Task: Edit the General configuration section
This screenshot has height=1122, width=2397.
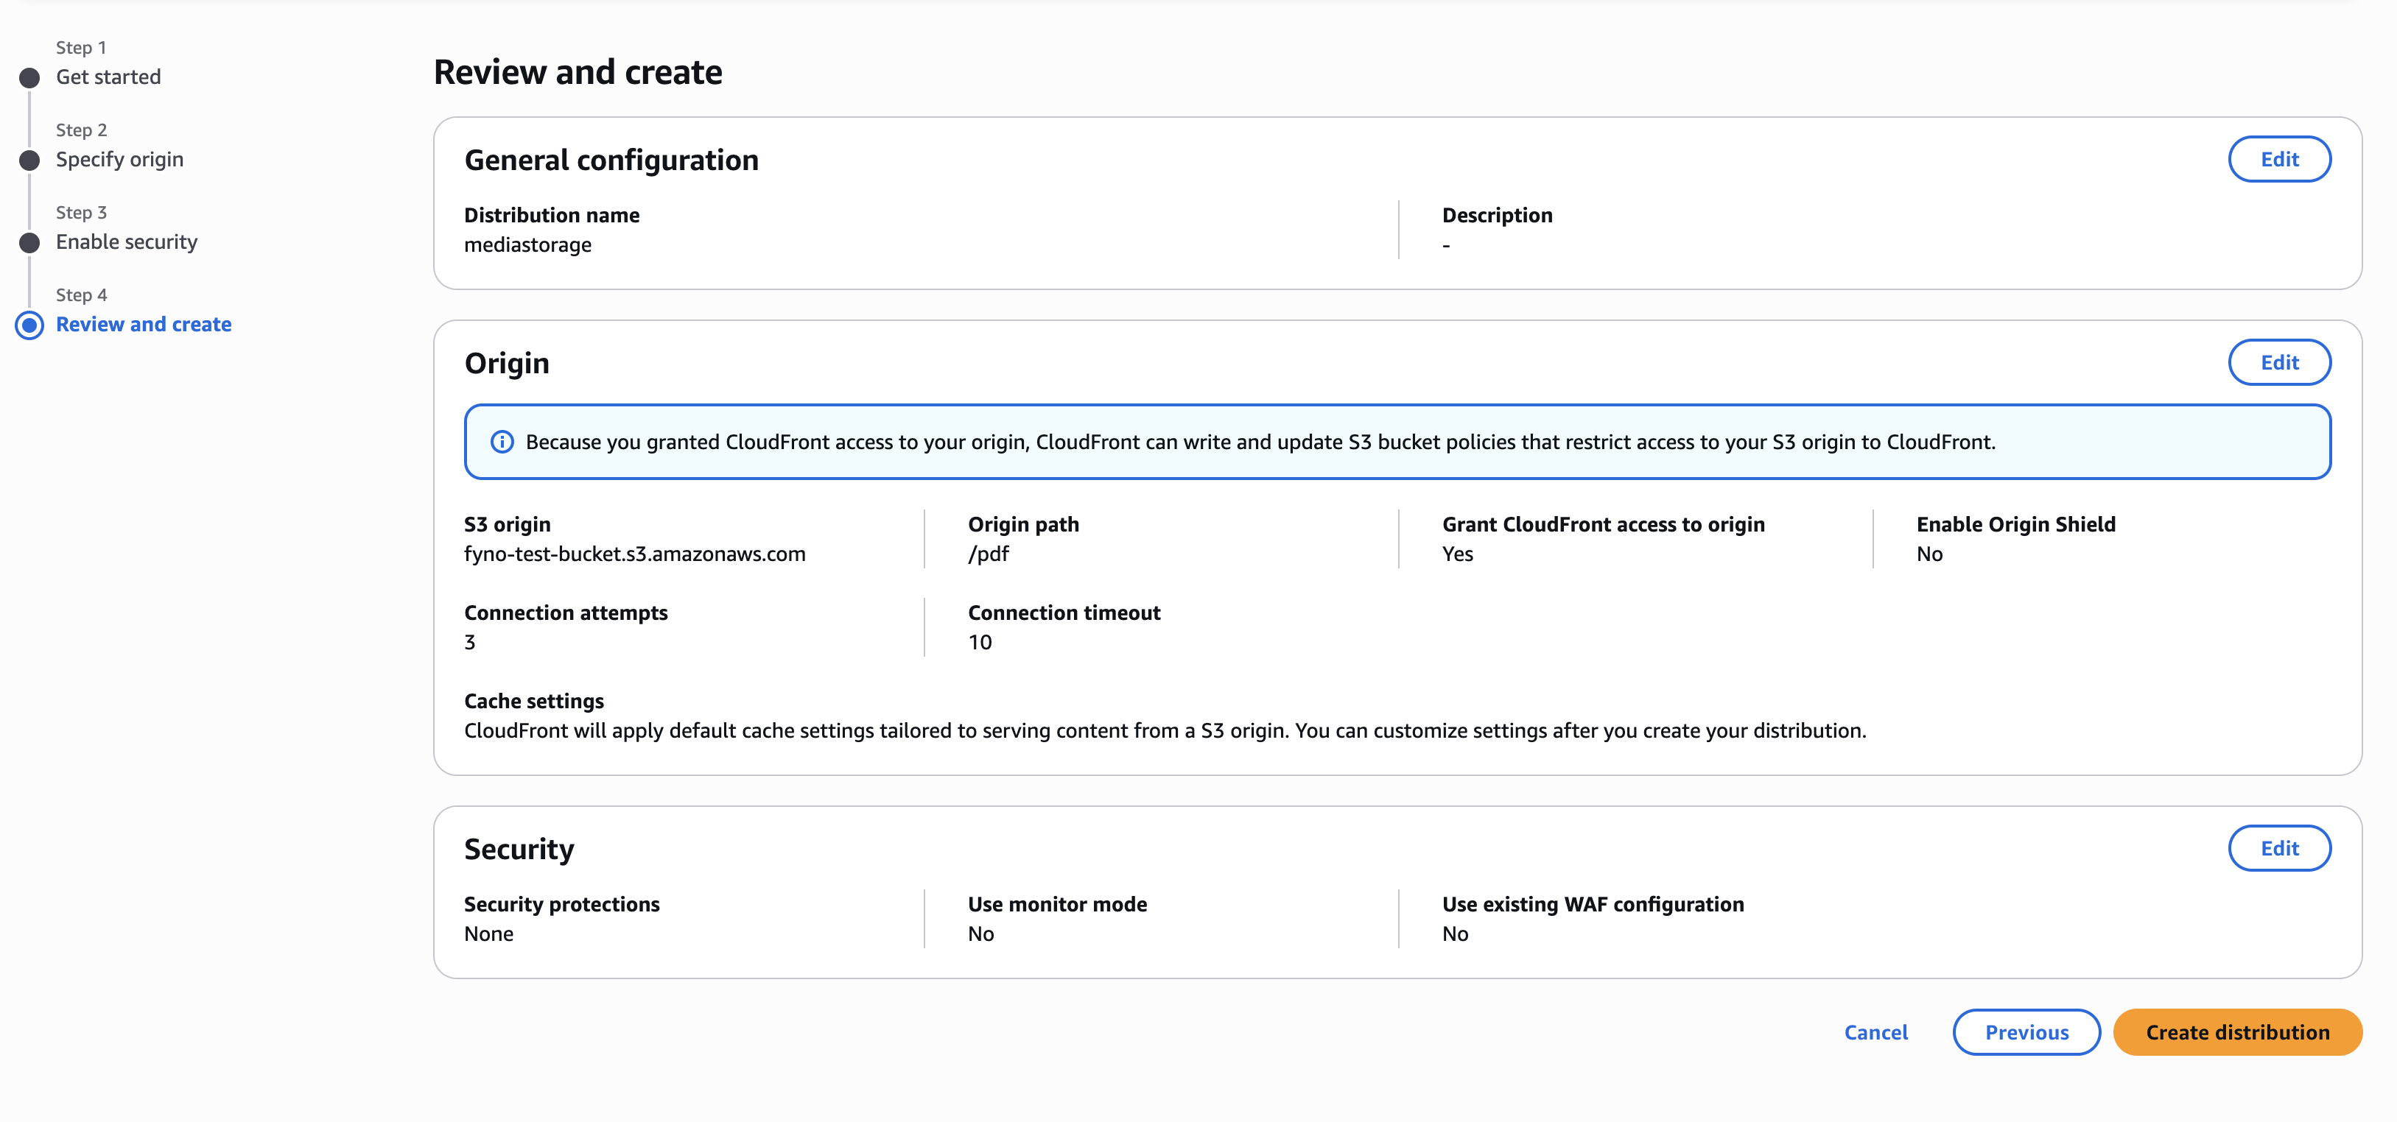Action: (x=2279, y=159)
